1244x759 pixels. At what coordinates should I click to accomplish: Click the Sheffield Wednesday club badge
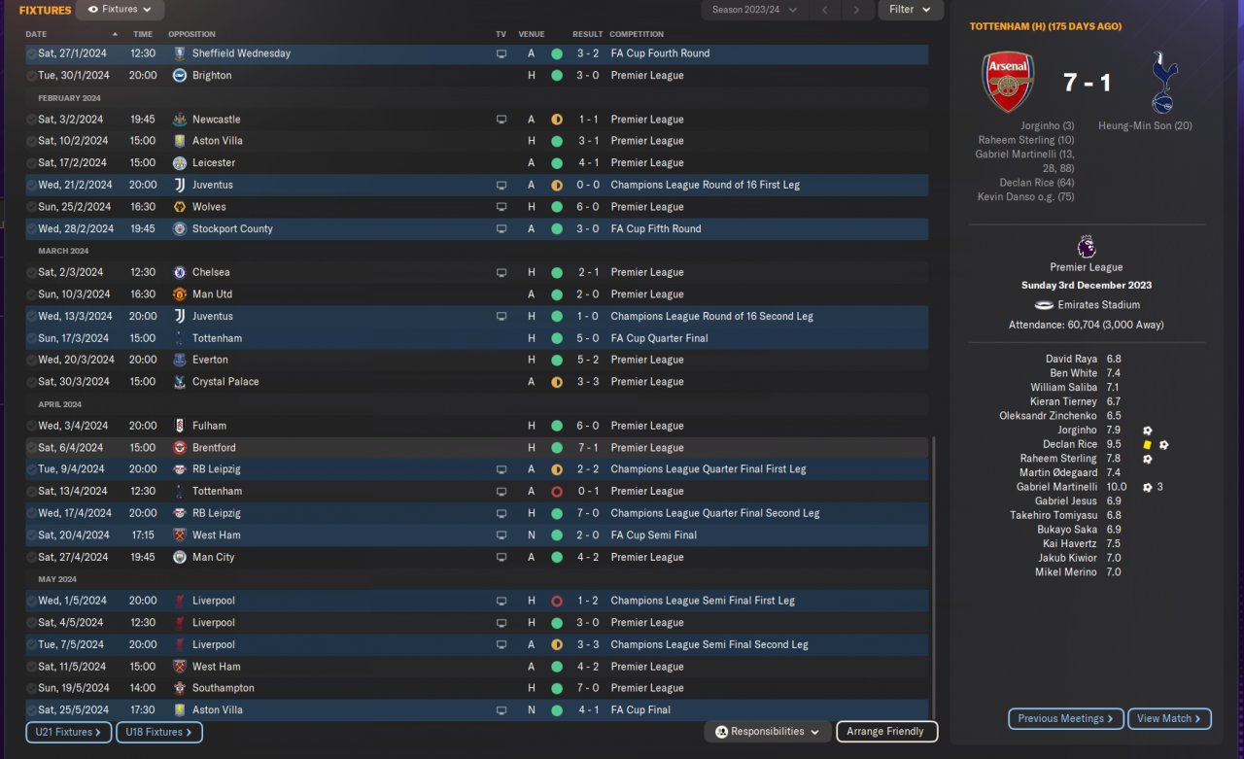coord(180,53)
